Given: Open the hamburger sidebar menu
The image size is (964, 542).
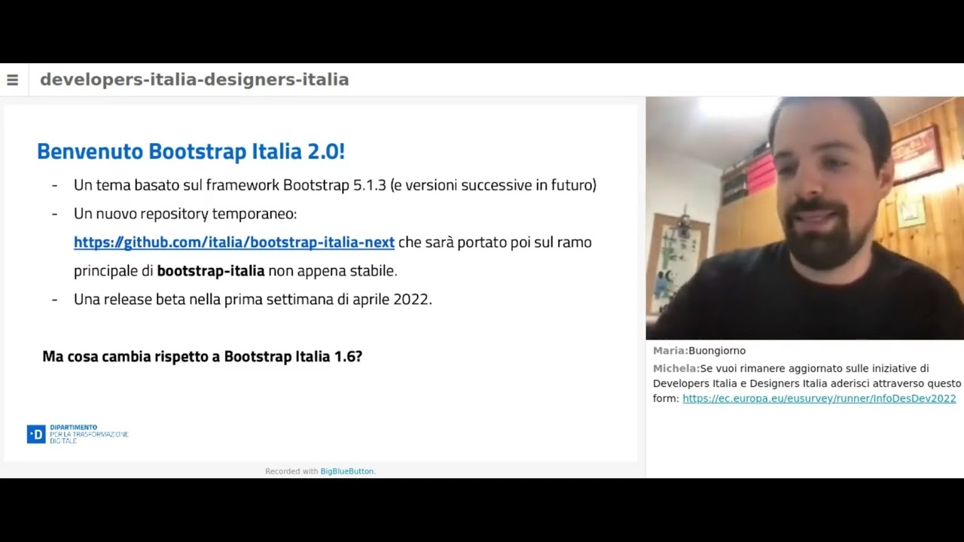Looking at the screenshot, I should pos(12,80).
